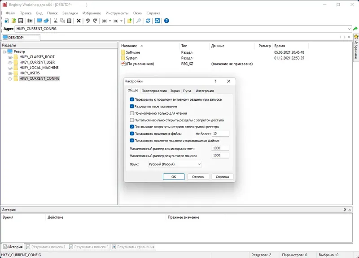Collapse the Реестр root node
The width and height of the screenshot is (359, 258).
(4, 52)
